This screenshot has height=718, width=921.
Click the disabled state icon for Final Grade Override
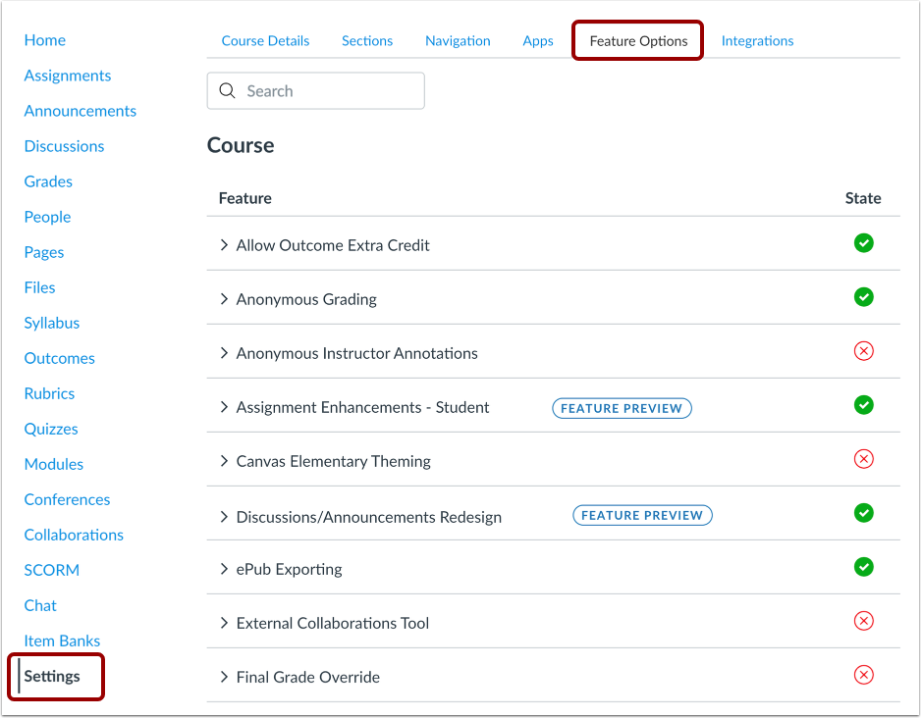click(x=864, y=675)
